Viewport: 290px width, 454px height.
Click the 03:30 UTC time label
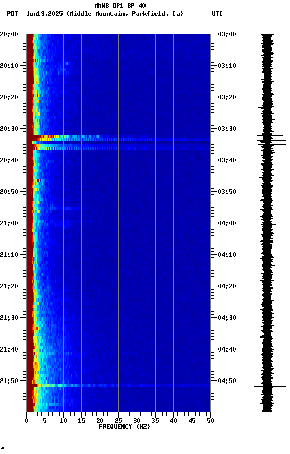point(227,129)
